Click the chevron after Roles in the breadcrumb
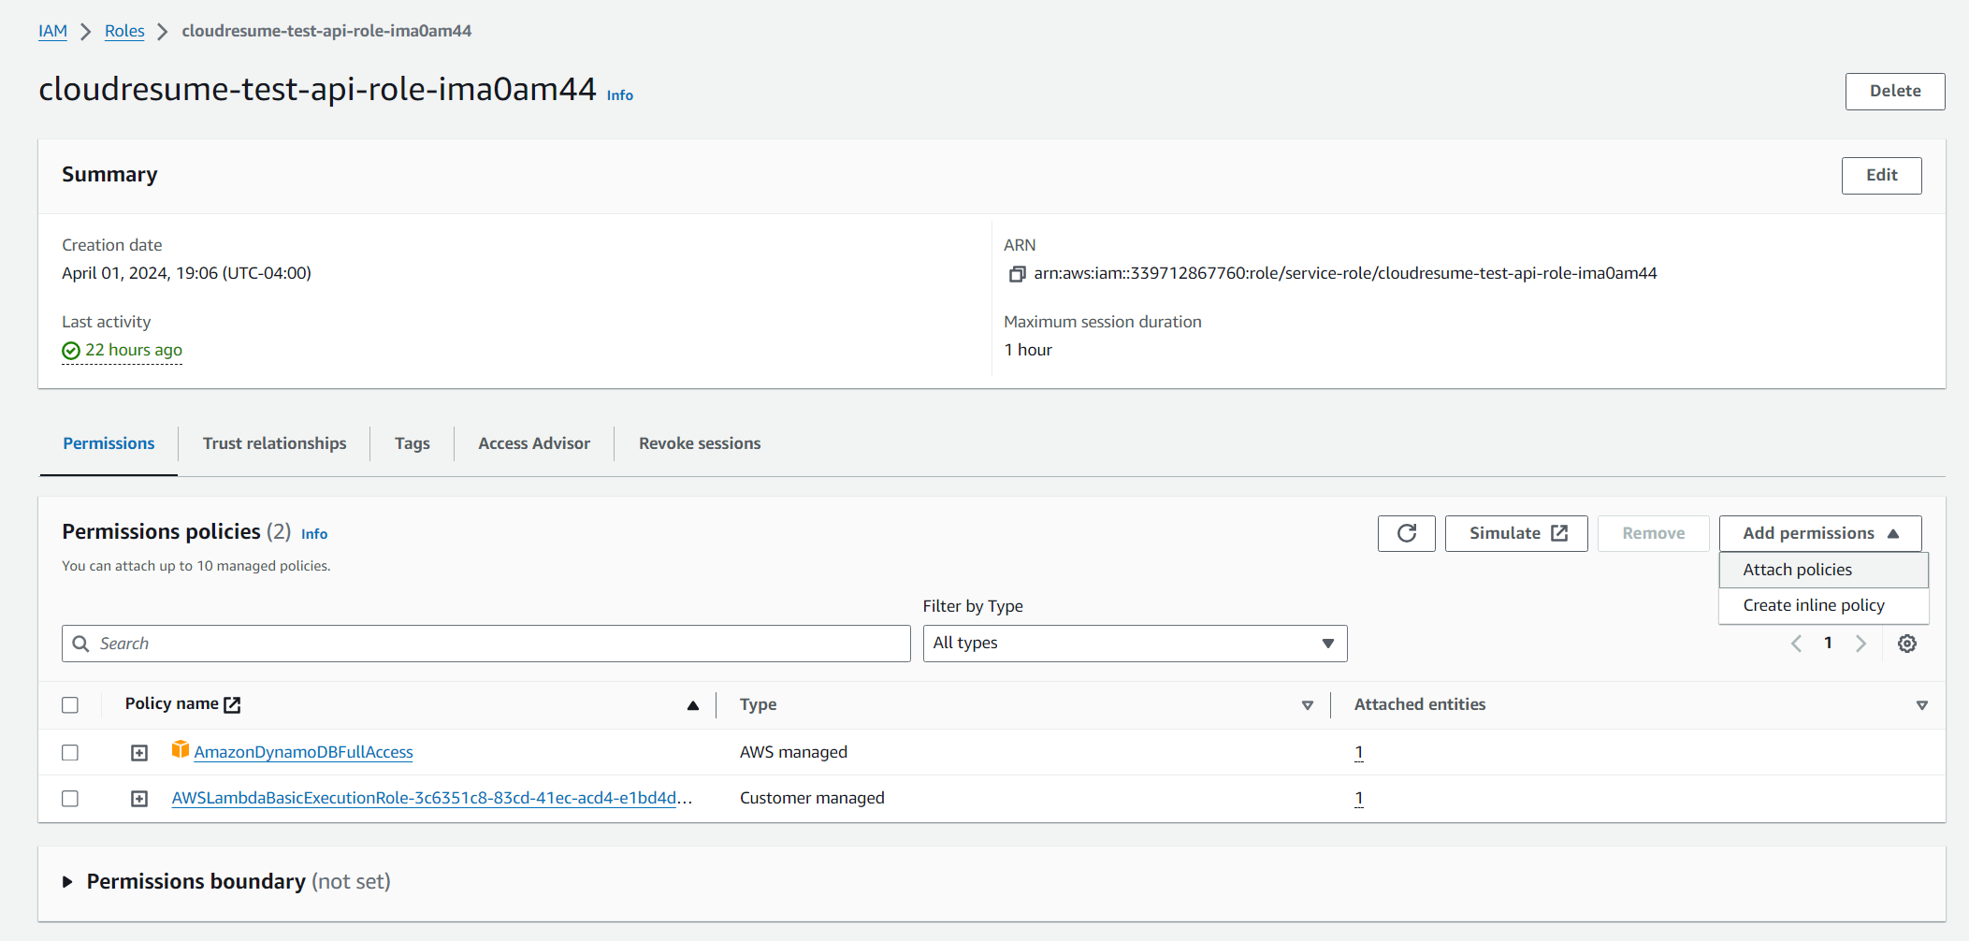Image resolution: width=1969 pixels, height=941 pixels. coord(163,32)
